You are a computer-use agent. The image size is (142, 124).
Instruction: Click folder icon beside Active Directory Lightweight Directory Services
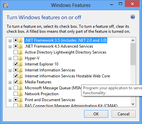(x=21, y=52)
